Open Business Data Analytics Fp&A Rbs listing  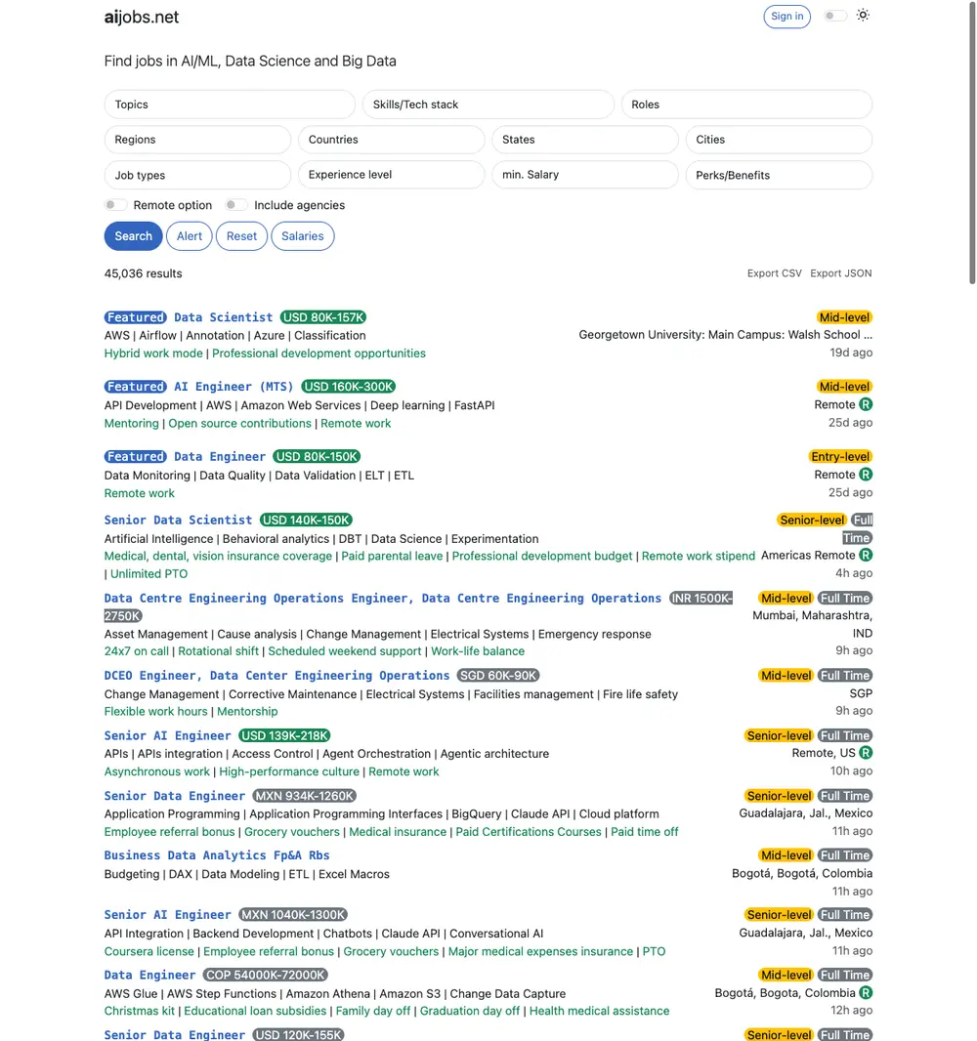pyautogui.click(x=217, y=855)
